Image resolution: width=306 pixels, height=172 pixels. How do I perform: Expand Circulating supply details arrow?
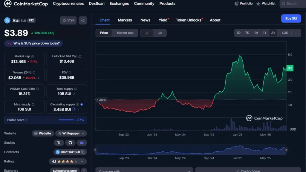pyautogui.click(x=78, y=110)
